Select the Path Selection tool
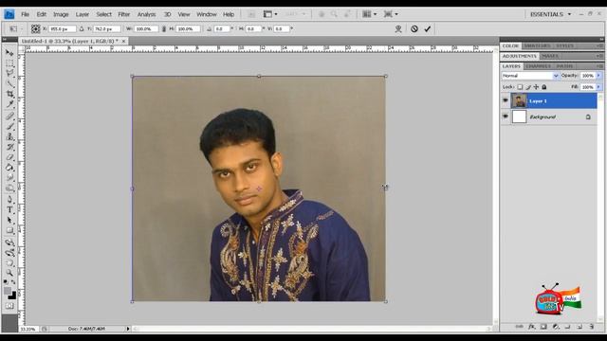The image size is (607, 341). tap(9, 221)
